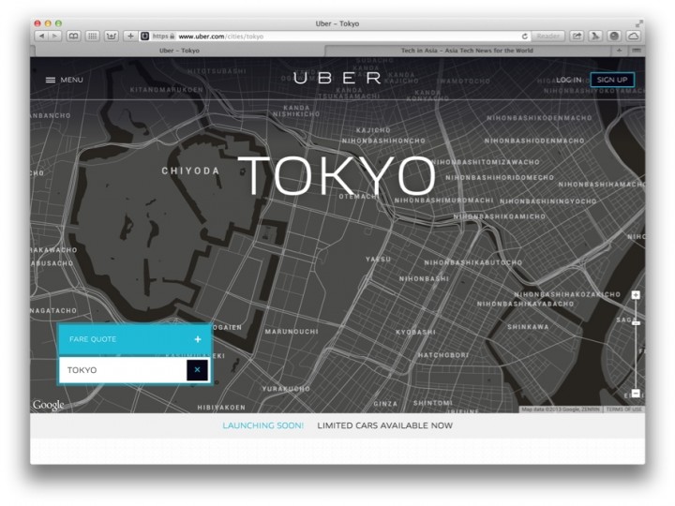Open a new tab with plus button
The image size is (675, 506).
619,51
